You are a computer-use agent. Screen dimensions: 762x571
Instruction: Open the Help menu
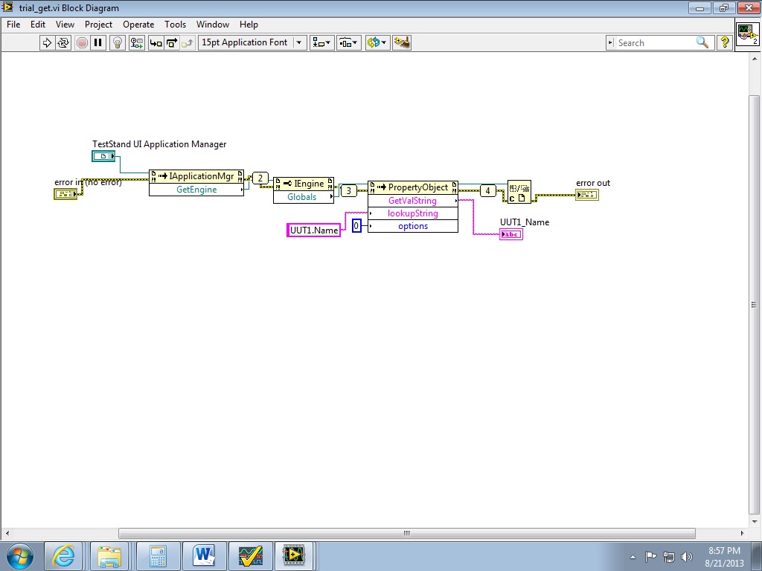coord(249,25)
